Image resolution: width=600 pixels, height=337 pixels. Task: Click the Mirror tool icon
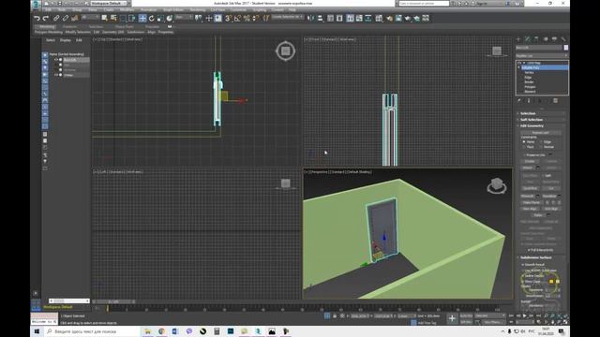[310, 18]
